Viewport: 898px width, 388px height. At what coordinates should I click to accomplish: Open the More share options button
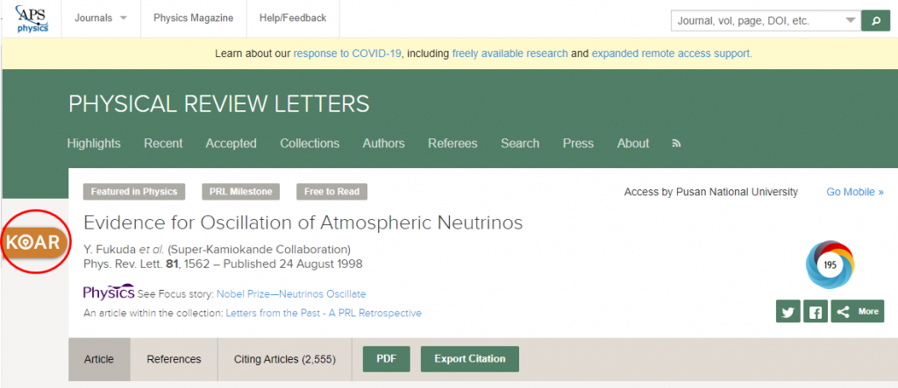click(858, 312)
